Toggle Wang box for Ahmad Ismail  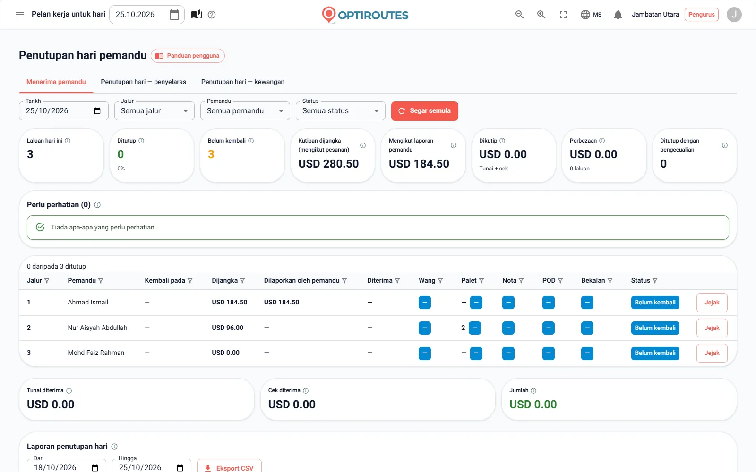pos(425,303)
